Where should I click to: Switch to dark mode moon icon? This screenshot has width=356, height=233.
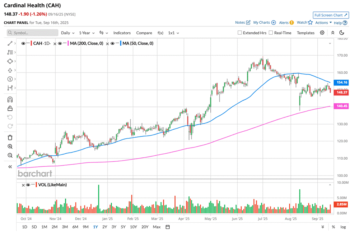tap(342, 33)
